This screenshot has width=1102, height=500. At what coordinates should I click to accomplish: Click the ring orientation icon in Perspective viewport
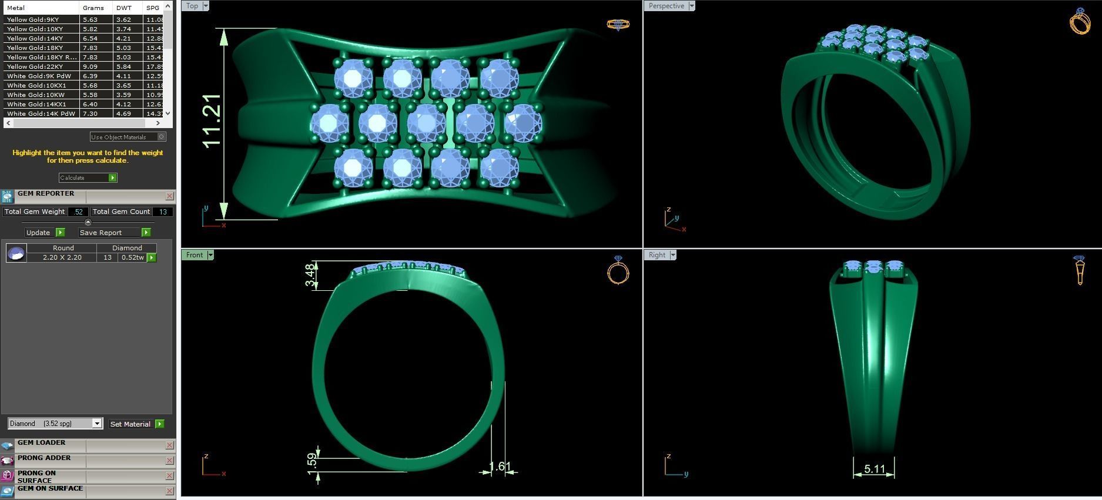coord(1080,21)
